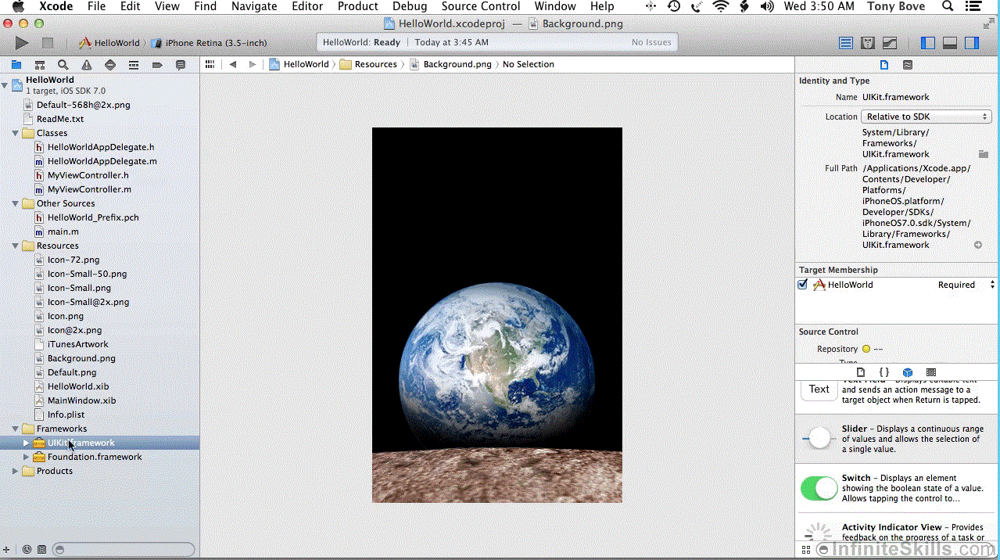Expand the UIKit.framework item
This screenshot has height=560, width=1000.
point(26,443)
